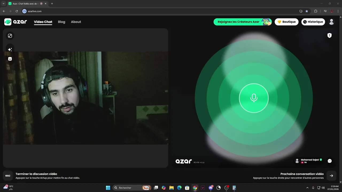Click the esc end chat button
This screenshot has width=342, height=192.
[x=8, y=176]
